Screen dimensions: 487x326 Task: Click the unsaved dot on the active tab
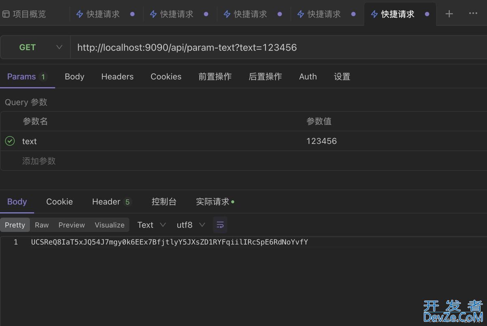click(427, 14)
